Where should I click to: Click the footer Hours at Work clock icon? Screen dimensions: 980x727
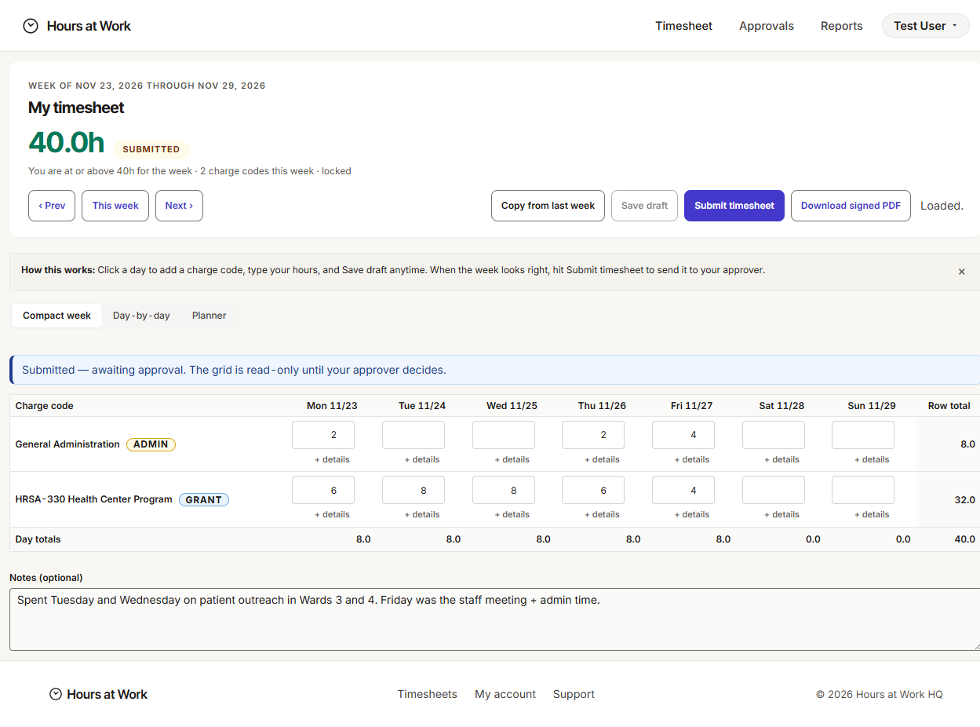56,694
